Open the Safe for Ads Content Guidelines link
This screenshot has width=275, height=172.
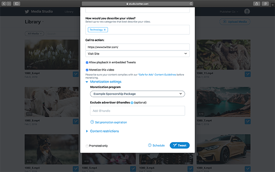click(158, 74)
